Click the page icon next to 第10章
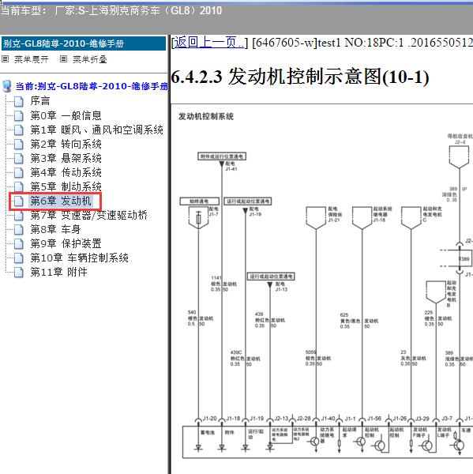The image size is (473, 474). (19, 258)
